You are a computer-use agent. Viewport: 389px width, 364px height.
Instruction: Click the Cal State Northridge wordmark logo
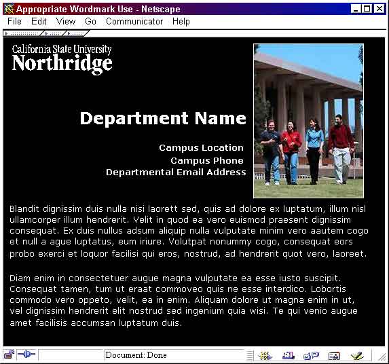(62, 59)
